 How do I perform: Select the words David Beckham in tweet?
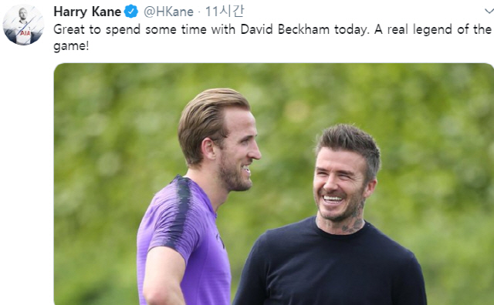[285, 29]
